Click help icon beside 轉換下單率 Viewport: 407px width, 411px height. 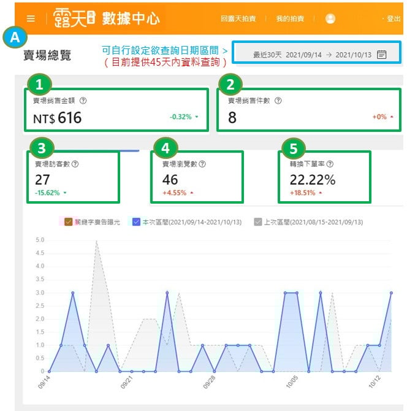(330, 164)
